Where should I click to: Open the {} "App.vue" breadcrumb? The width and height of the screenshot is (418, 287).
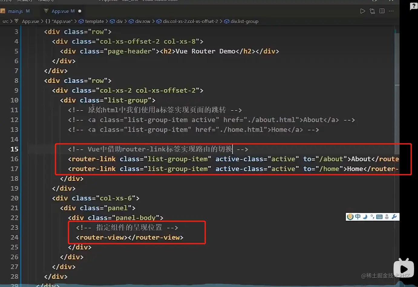pos(59,21)
